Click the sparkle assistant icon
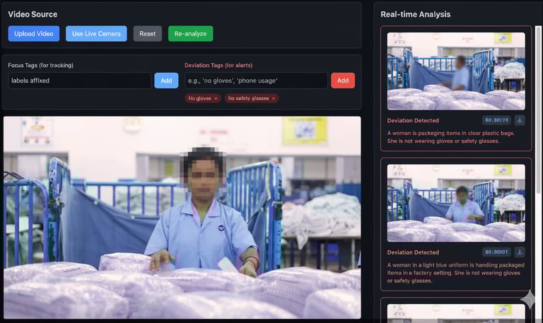 pyautogui.click(x=528, y=298)
